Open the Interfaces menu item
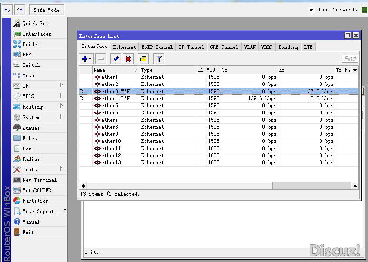This screenshot has width=368, height=262. pyautogui.click(x=39, y=34)
